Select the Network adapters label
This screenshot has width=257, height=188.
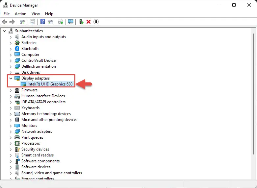click(x=37, y=131)
